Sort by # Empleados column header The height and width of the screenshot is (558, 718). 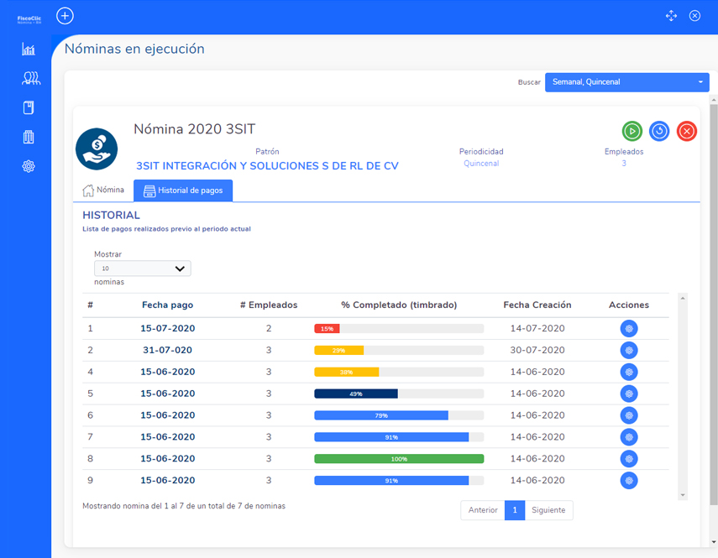tap(269, 305)
